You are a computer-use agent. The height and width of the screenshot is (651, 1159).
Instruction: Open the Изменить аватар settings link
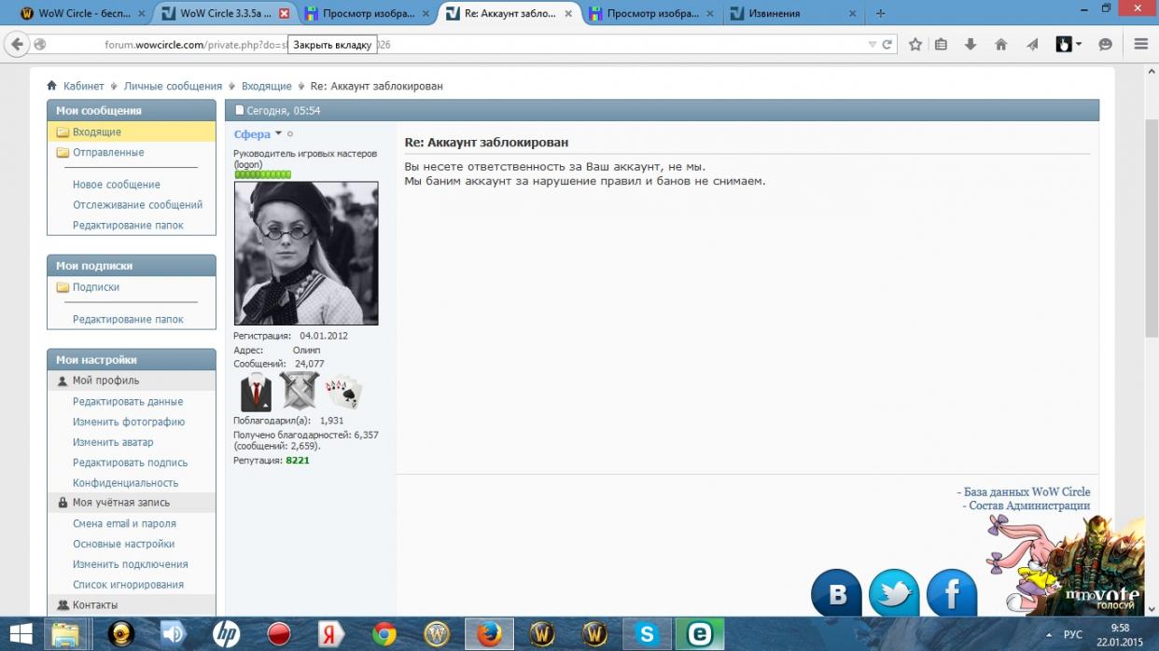coord(113,442)
